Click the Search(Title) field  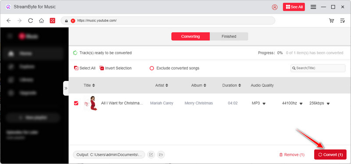point(318,68)
